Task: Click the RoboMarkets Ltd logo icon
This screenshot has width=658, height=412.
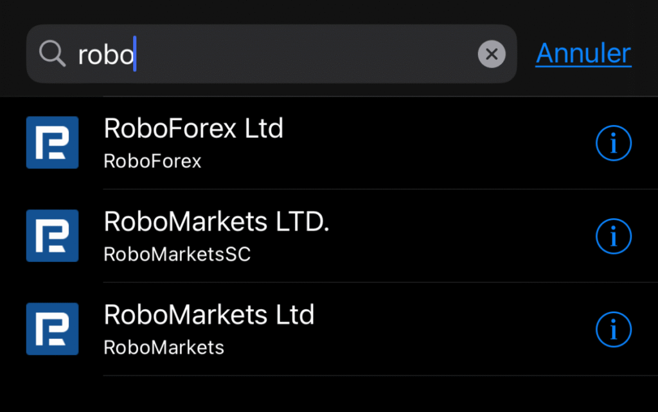Action: click(x=52, y=329)
